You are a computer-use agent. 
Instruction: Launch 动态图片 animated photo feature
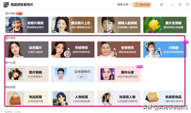coord(27,49)
